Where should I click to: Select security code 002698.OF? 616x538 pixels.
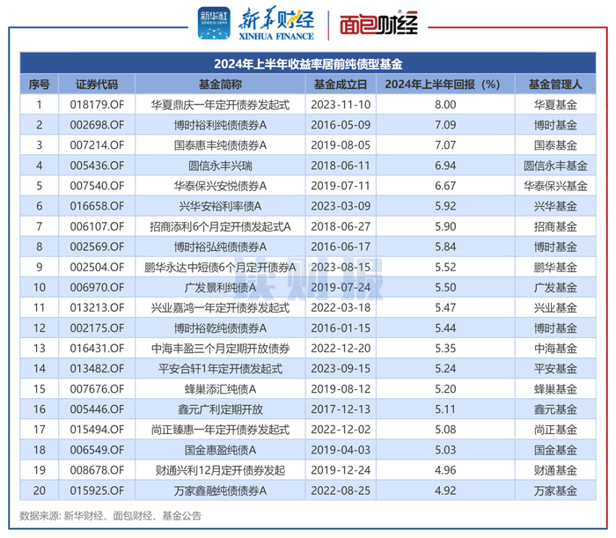click(x=97, y=125)
